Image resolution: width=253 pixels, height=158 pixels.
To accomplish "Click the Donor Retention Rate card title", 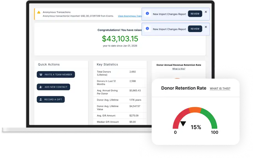I will [184, 88].
